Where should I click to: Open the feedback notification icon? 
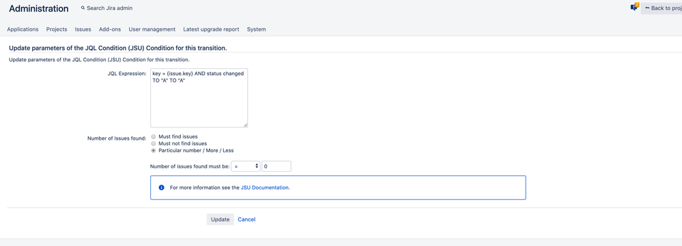tap(635, 7)
